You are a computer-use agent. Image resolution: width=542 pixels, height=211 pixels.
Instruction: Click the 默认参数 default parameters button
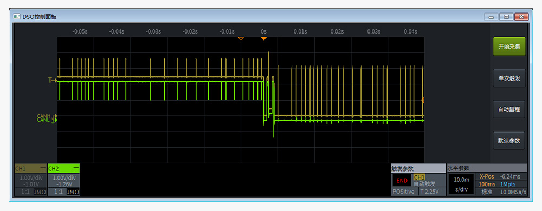[509, 141]
